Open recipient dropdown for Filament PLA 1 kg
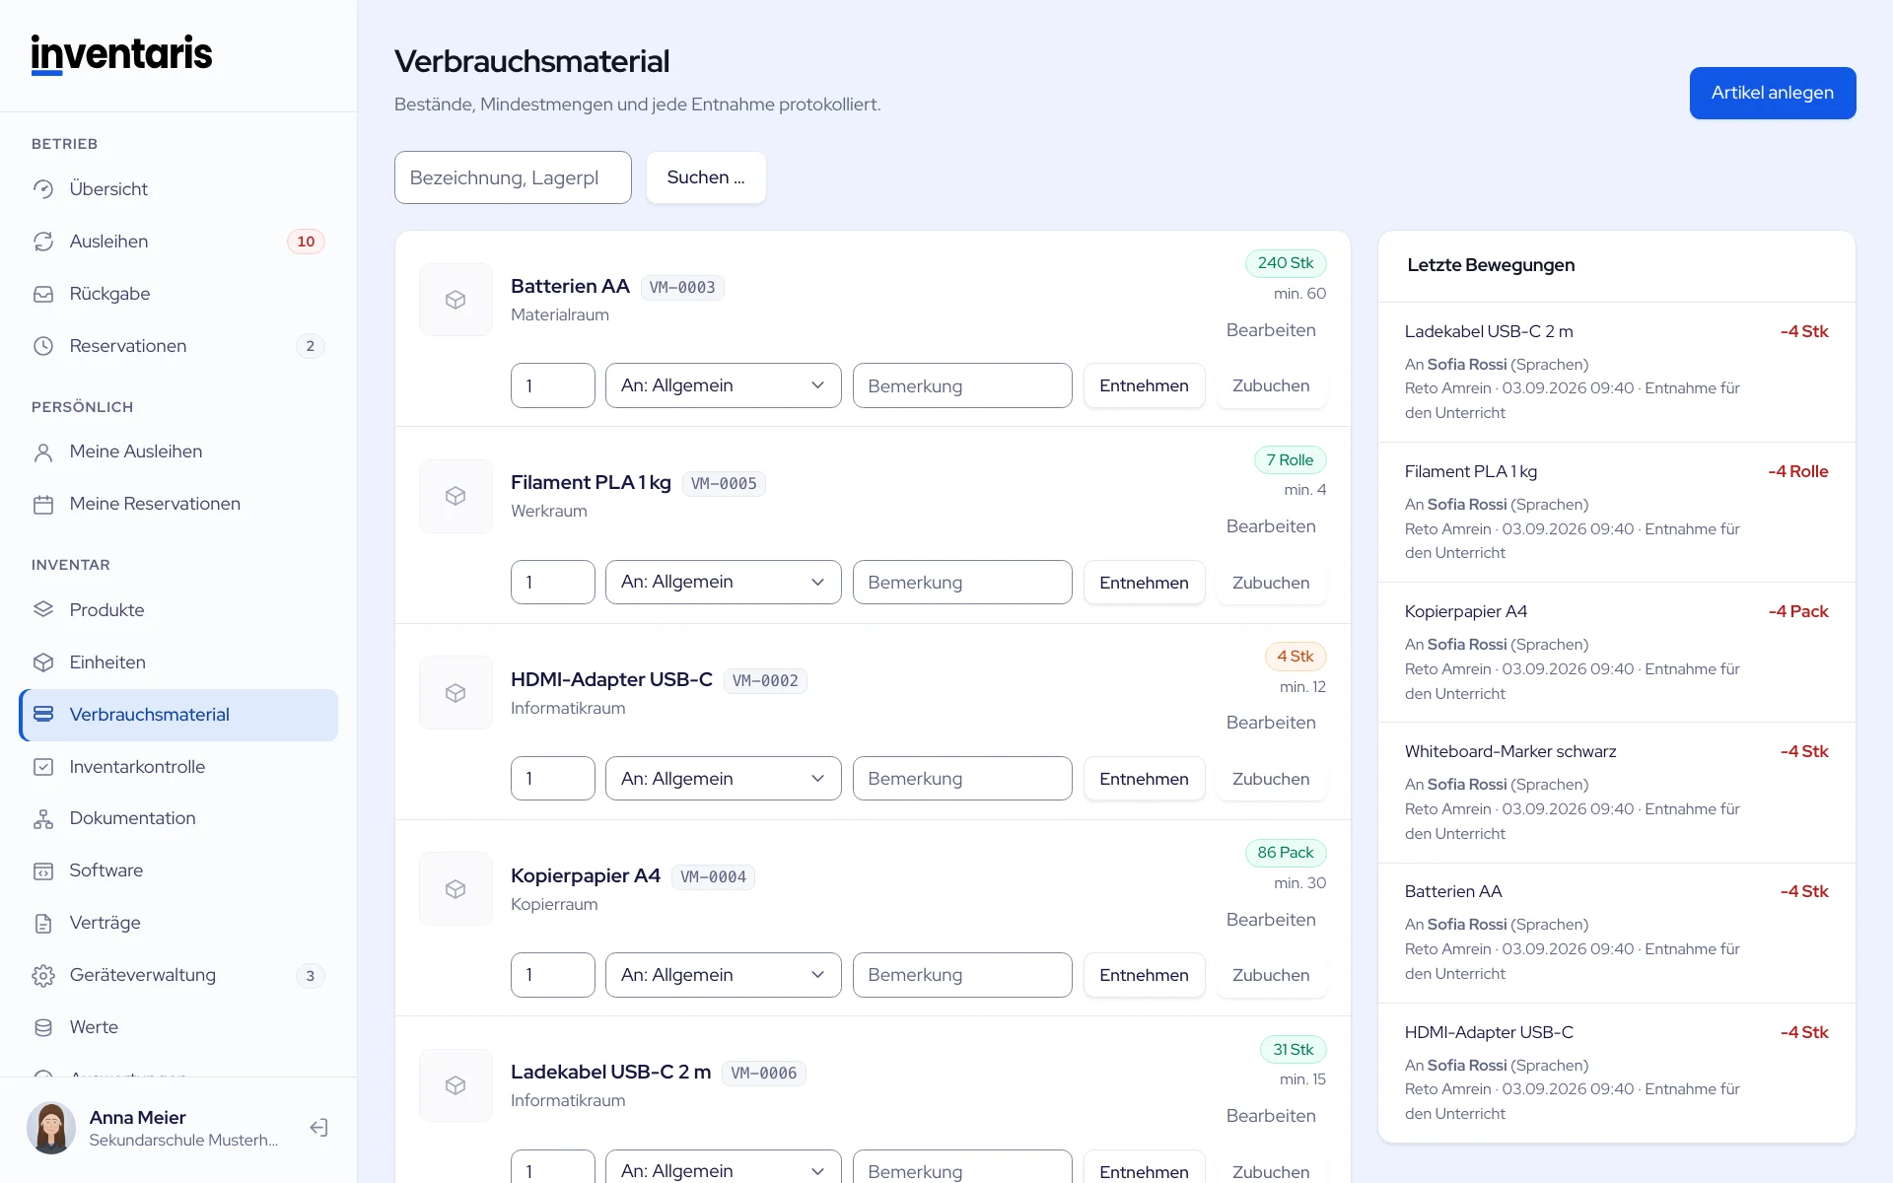 tap(723, 583)
